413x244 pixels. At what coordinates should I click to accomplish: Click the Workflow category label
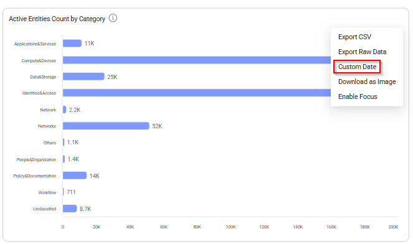click(47, 193)
